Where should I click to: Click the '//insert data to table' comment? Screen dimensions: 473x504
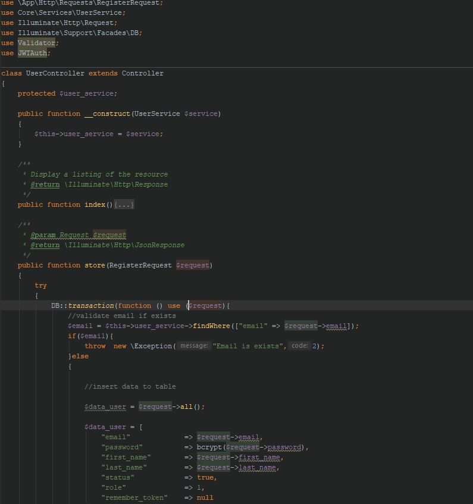[x=130, y=387]
